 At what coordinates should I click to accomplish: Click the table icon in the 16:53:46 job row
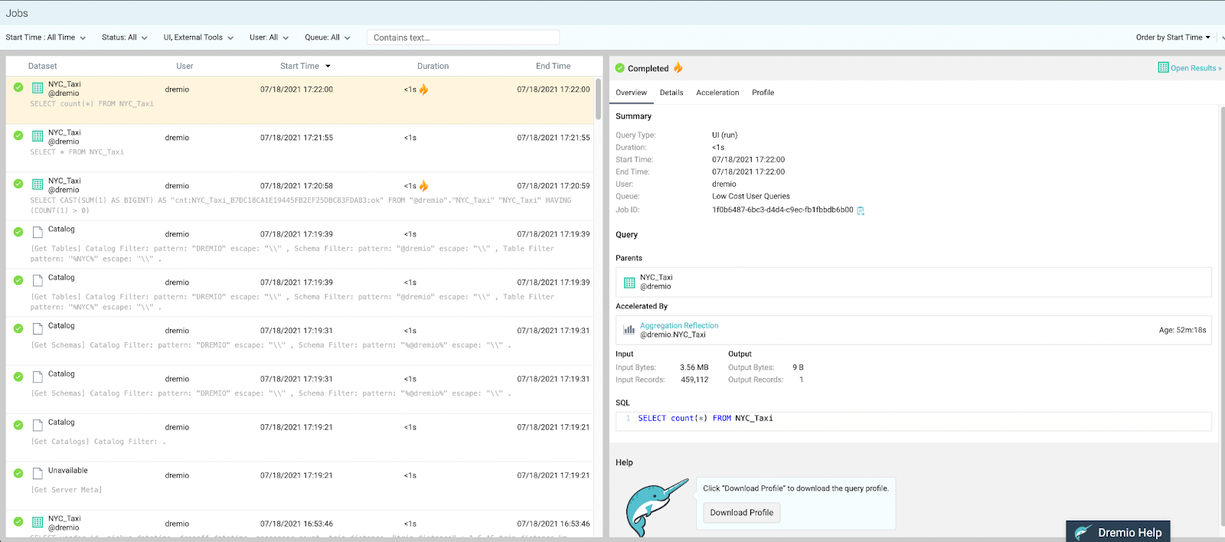pyautogui.click(x=38, y=522)
